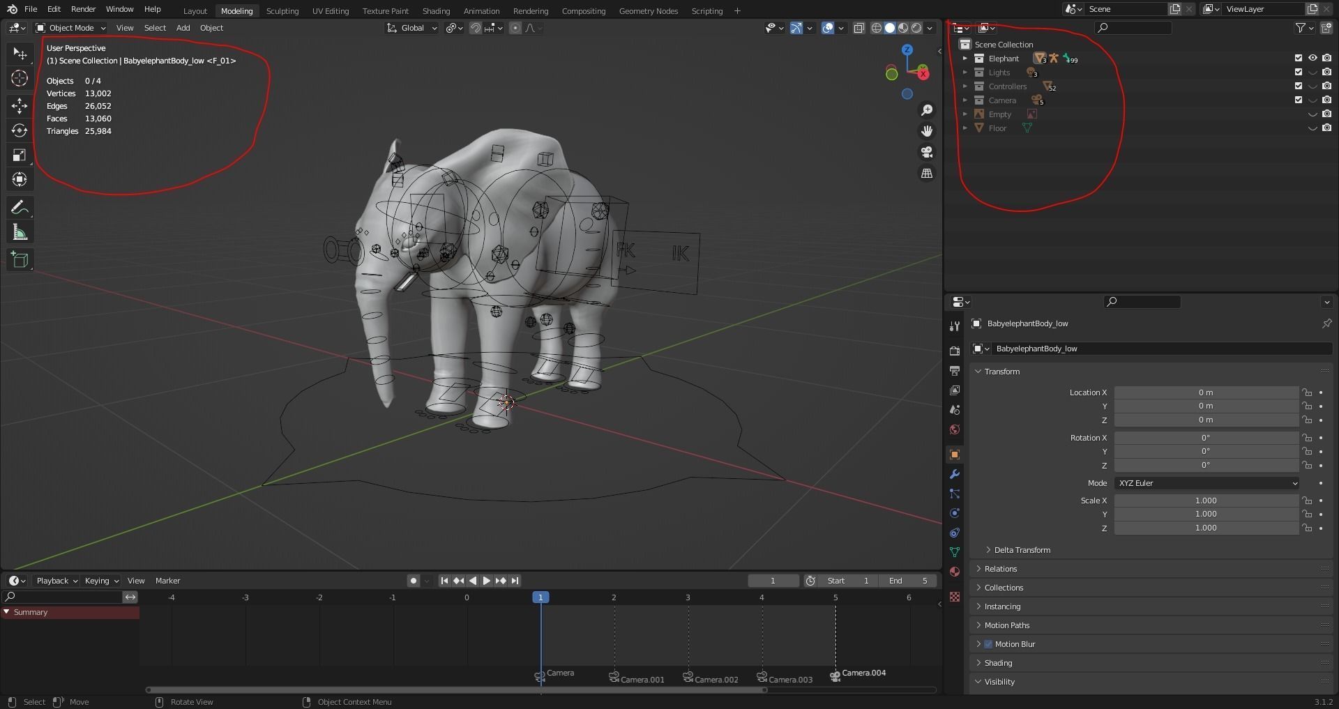Screen dimensions: 1339x709
Task: Open the Output properties tab
Action: (955, 370)
